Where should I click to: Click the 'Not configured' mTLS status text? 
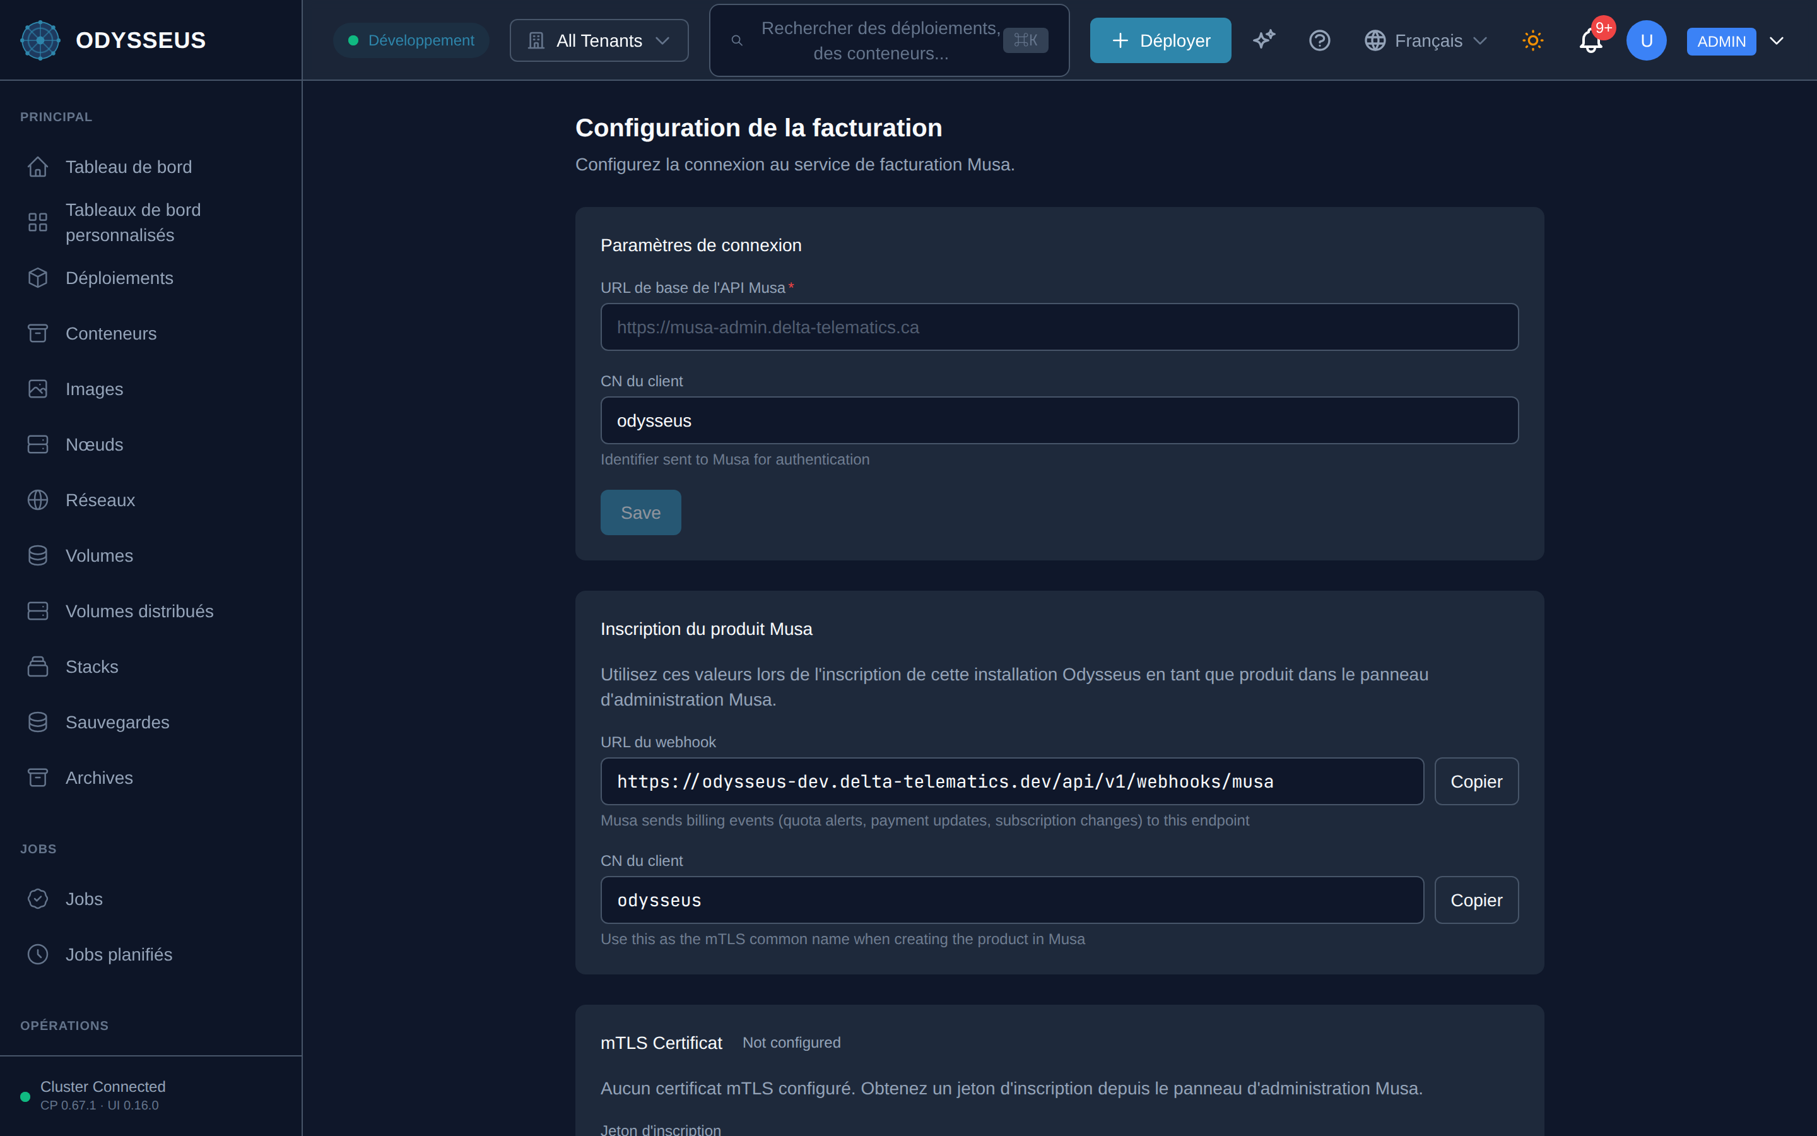(x=791, y=1043)
